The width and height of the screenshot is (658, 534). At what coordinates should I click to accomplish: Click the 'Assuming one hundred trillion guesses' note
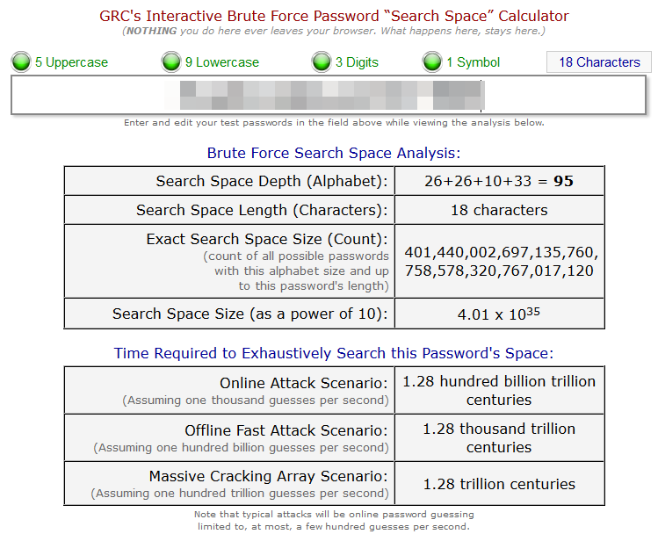pyautogui.click(x=240, y=494)
